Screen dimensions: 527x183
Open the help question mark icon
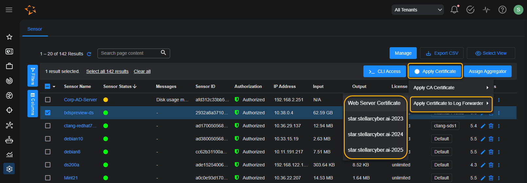[x=502, y=10]
